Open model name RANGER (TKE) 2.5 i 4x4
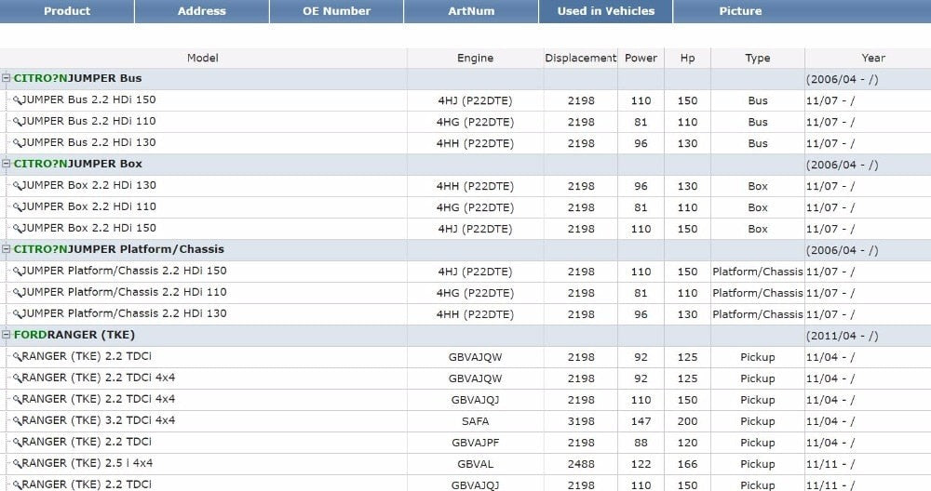931x491 pixels. coord(88,463)
